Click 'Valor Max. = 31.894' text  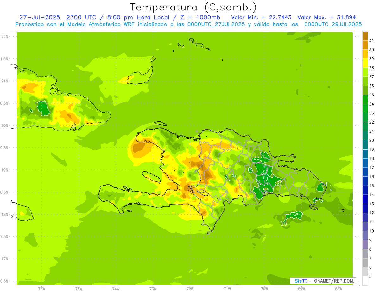tap(326, 17)
